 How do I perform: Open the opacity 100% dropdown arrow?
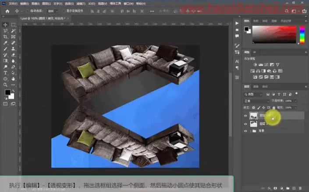pos(295,101)
